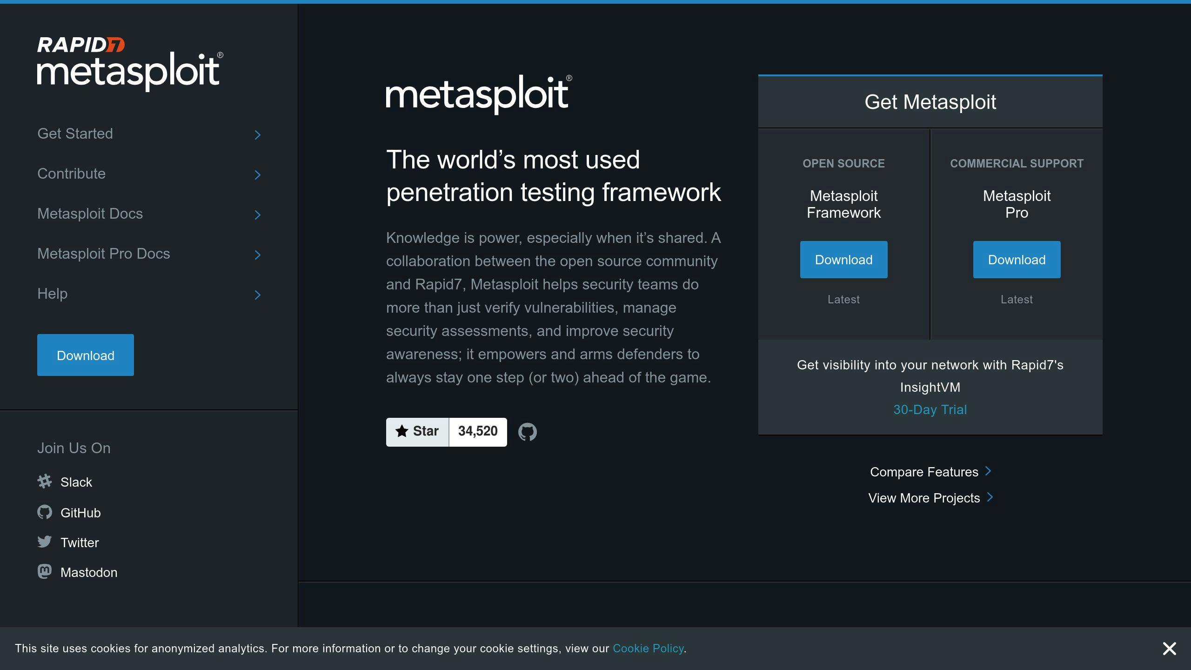
Task: Click the GitHub octocat icon in sidebar
Action: pyautogui.click(x=45, y=512)
